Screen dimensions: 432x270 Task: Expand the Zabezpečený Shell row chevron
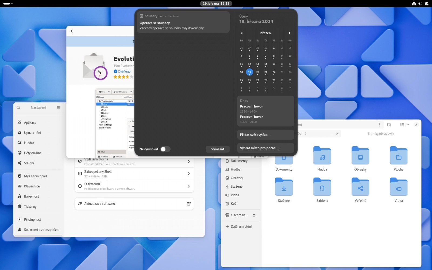point(189,174)
